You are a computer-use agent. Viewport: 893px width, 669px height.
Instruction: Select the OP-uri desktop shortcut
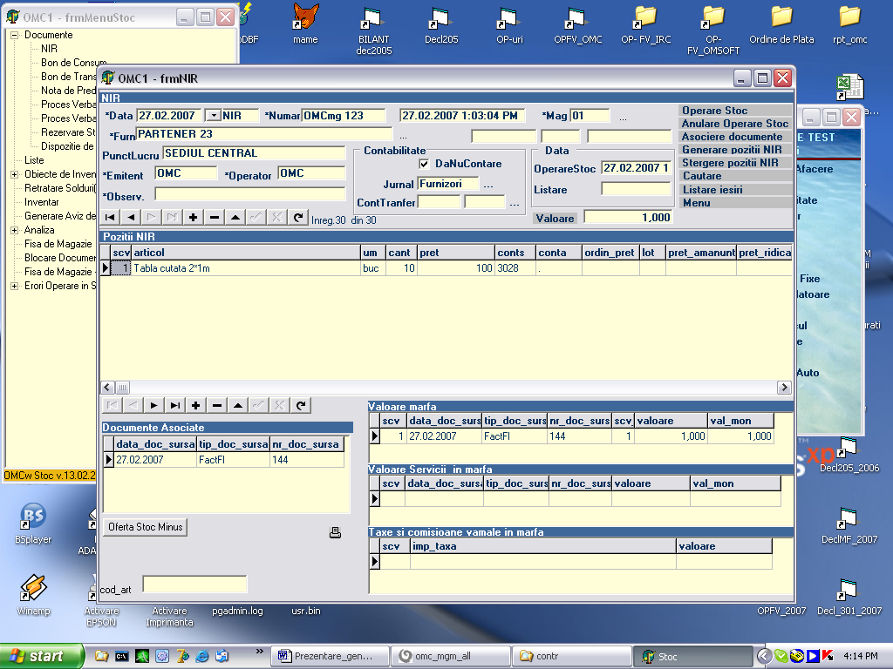(509, 24)
